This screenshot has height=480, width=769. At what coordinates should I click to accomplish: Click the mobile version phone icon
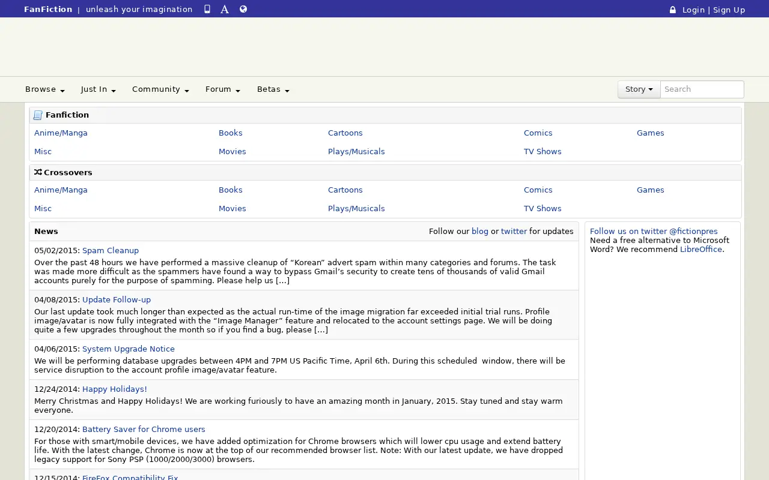tap(207, 9)
